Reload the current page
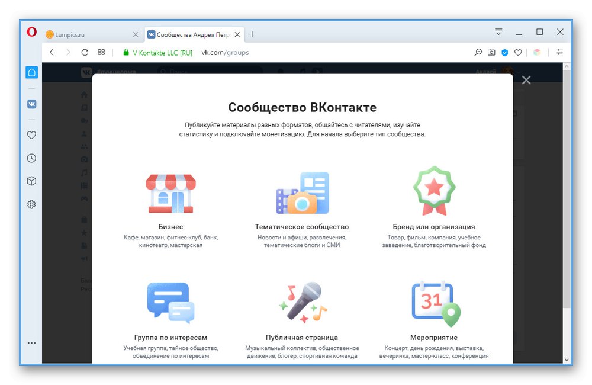Screen dimensions: 592x385 click(x=85, y=52)
